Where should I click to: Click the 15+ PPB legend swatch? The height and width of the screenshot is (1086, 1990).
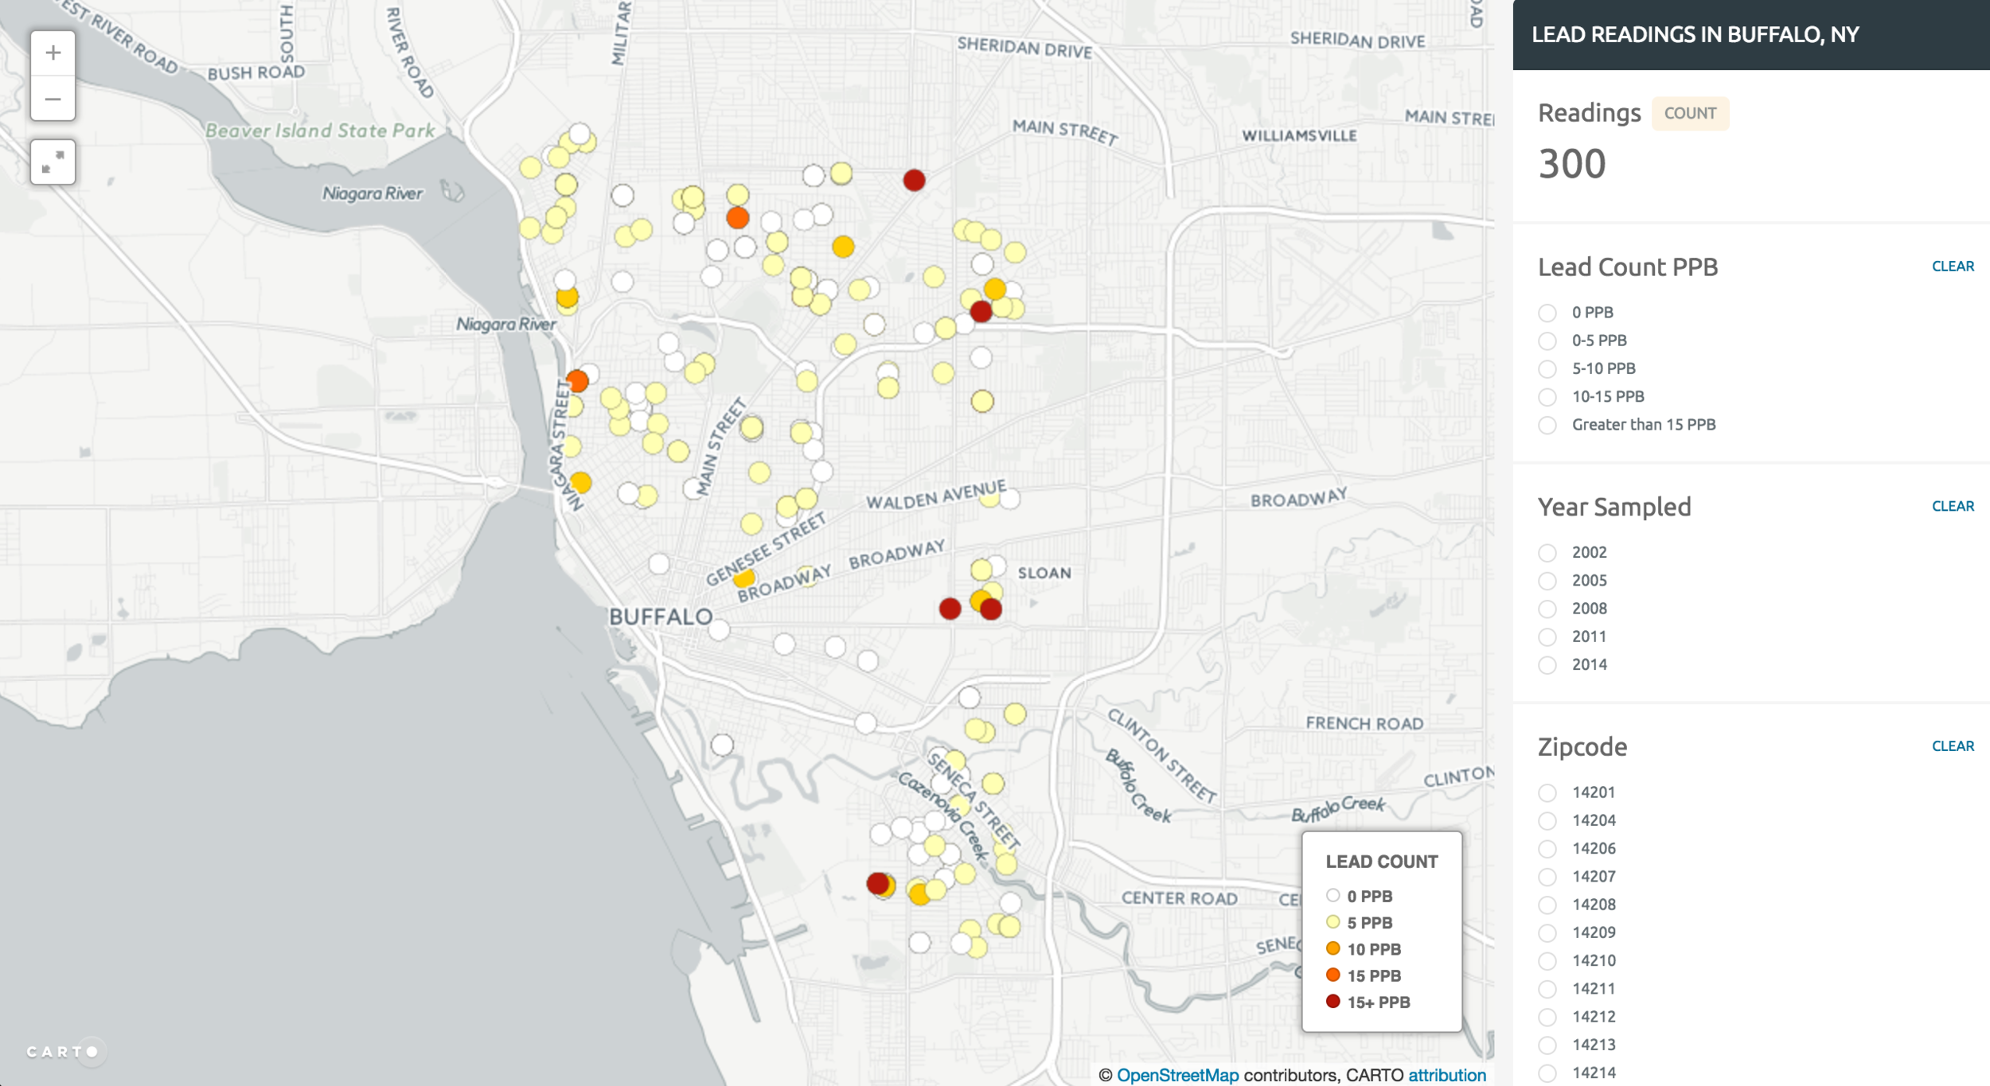click(x=1333, y=1001)
